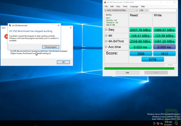Click the 785408 K - OK alignment text
The image size is (181, 126).
[x=112, y=23]
